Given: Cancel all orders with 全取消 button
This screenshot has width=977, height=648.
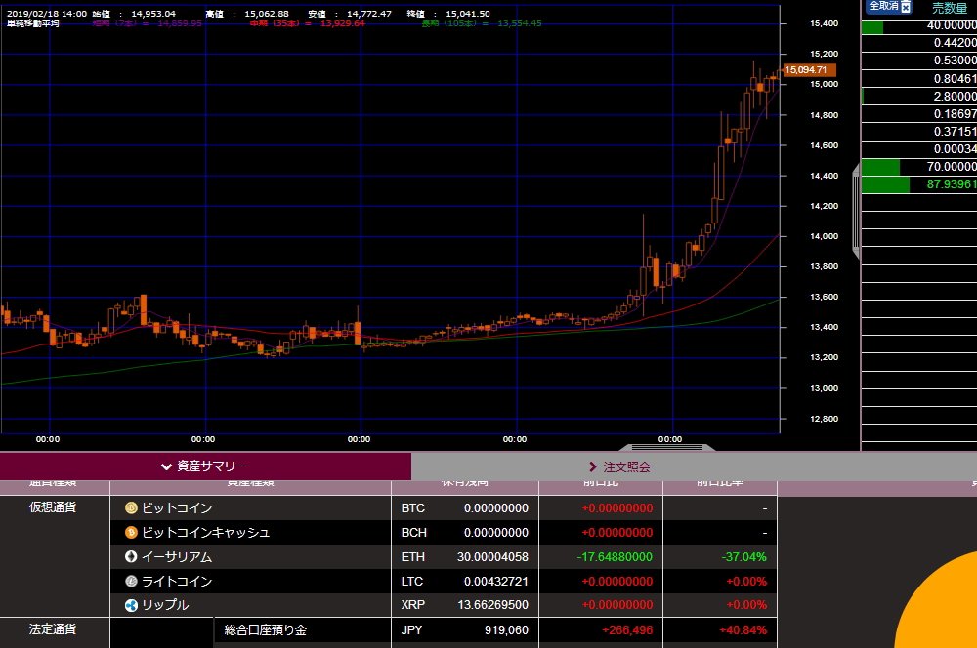Looking at the screenshot, I should point(888,6).
